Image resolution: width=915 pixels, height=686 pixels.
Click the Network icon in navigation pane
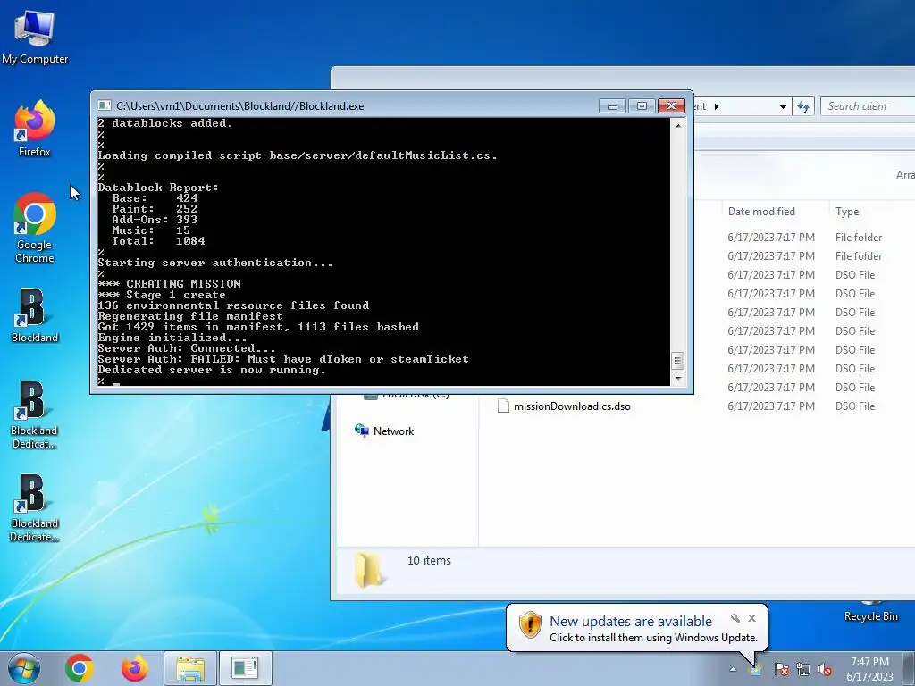tap(361, 431)
